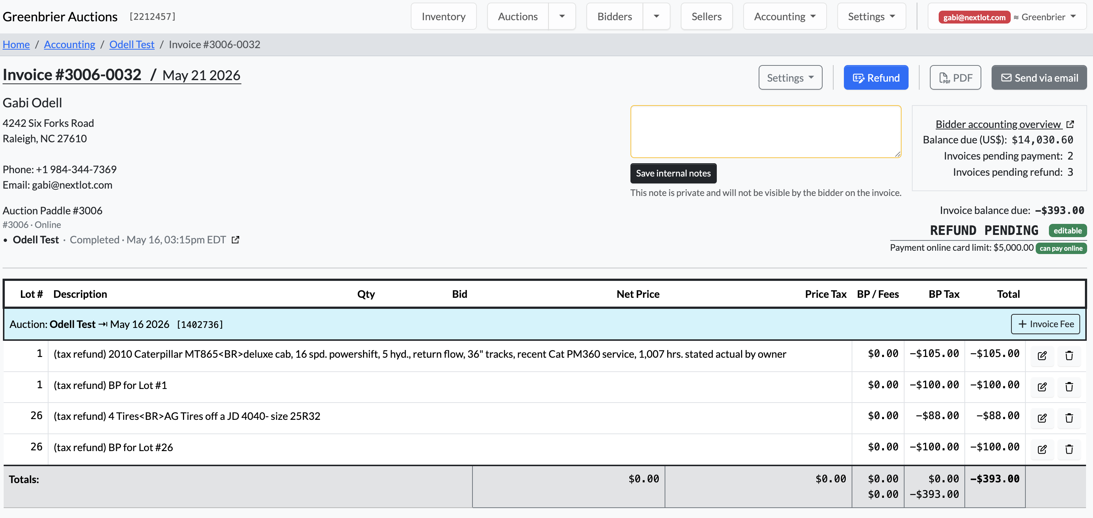Screen dimensions: 1093x518
Task: Open top navigation Settings dropdown
Action: pos(871,17)
